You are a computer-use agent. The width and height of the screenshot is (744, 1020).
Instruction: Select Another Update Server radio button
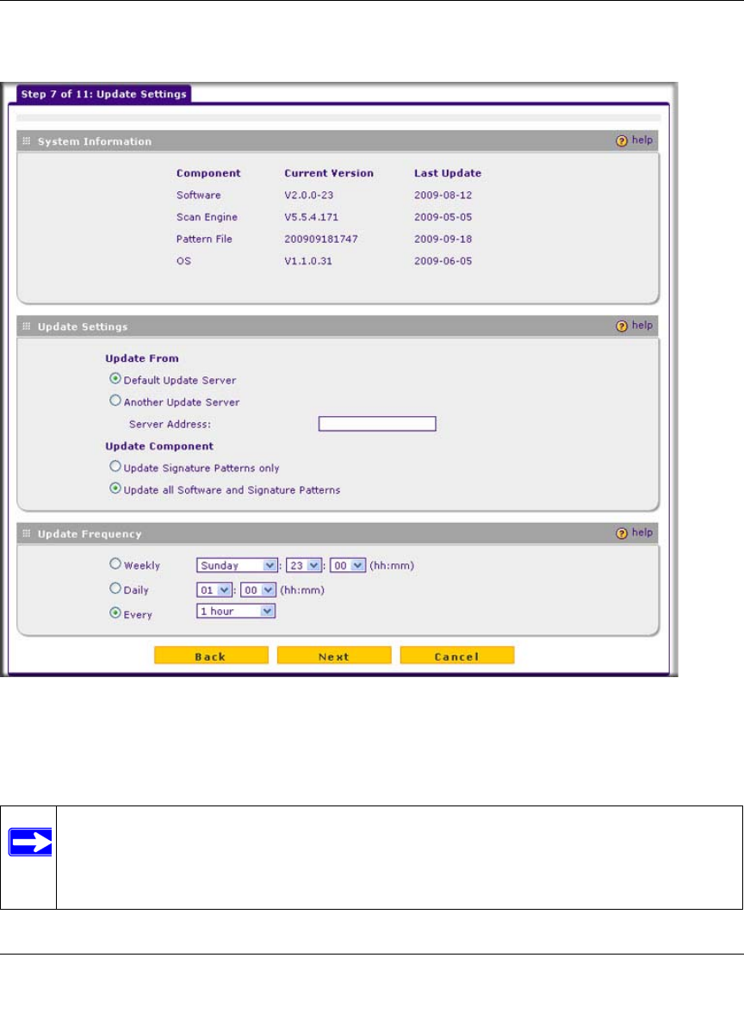click(x=115, y=401)
